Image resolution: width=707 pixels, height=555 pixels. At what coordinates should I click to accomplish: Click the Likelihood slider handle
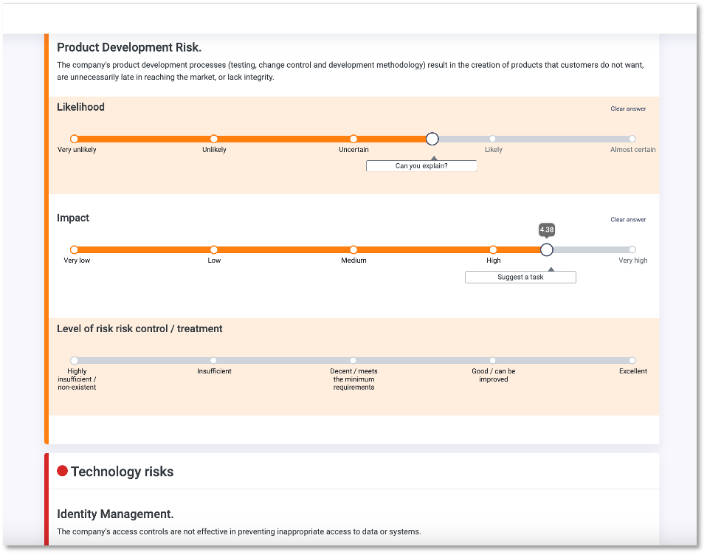pyautogui.click(x=432, y=139)
